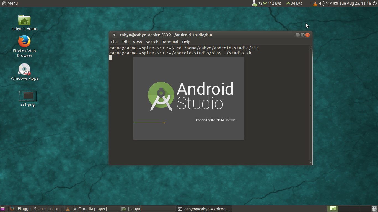This screenshot has height=212, width=378.
Task: Click the user switcher icon in top panel
Action: point(254,3)
